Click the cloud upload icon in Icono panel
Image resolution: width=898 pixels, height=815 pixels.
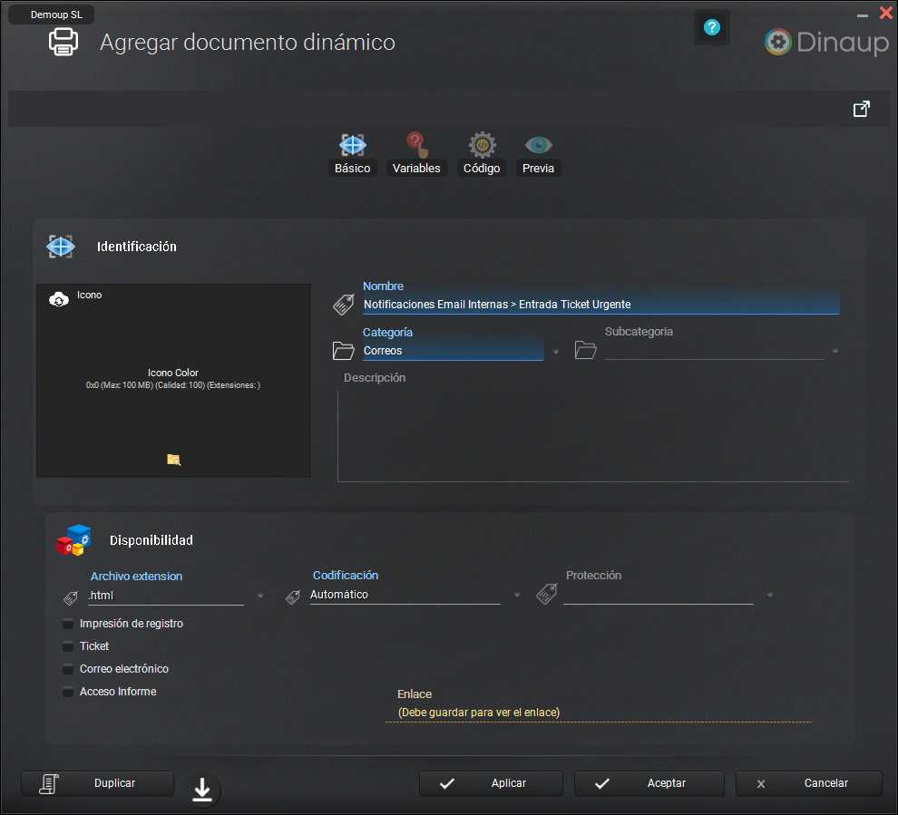point(58,298)
